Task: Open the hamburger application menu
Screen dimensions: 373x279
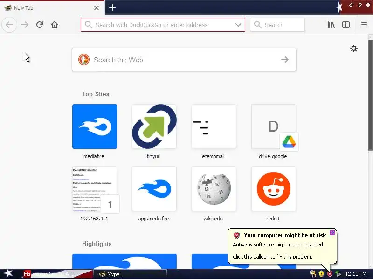Action: point(364,25)
